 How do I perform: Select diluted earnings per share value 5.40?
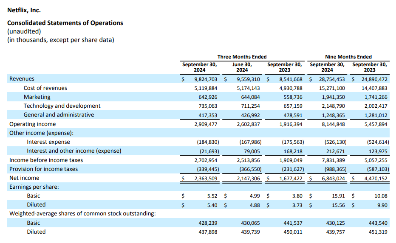point(212,205)
